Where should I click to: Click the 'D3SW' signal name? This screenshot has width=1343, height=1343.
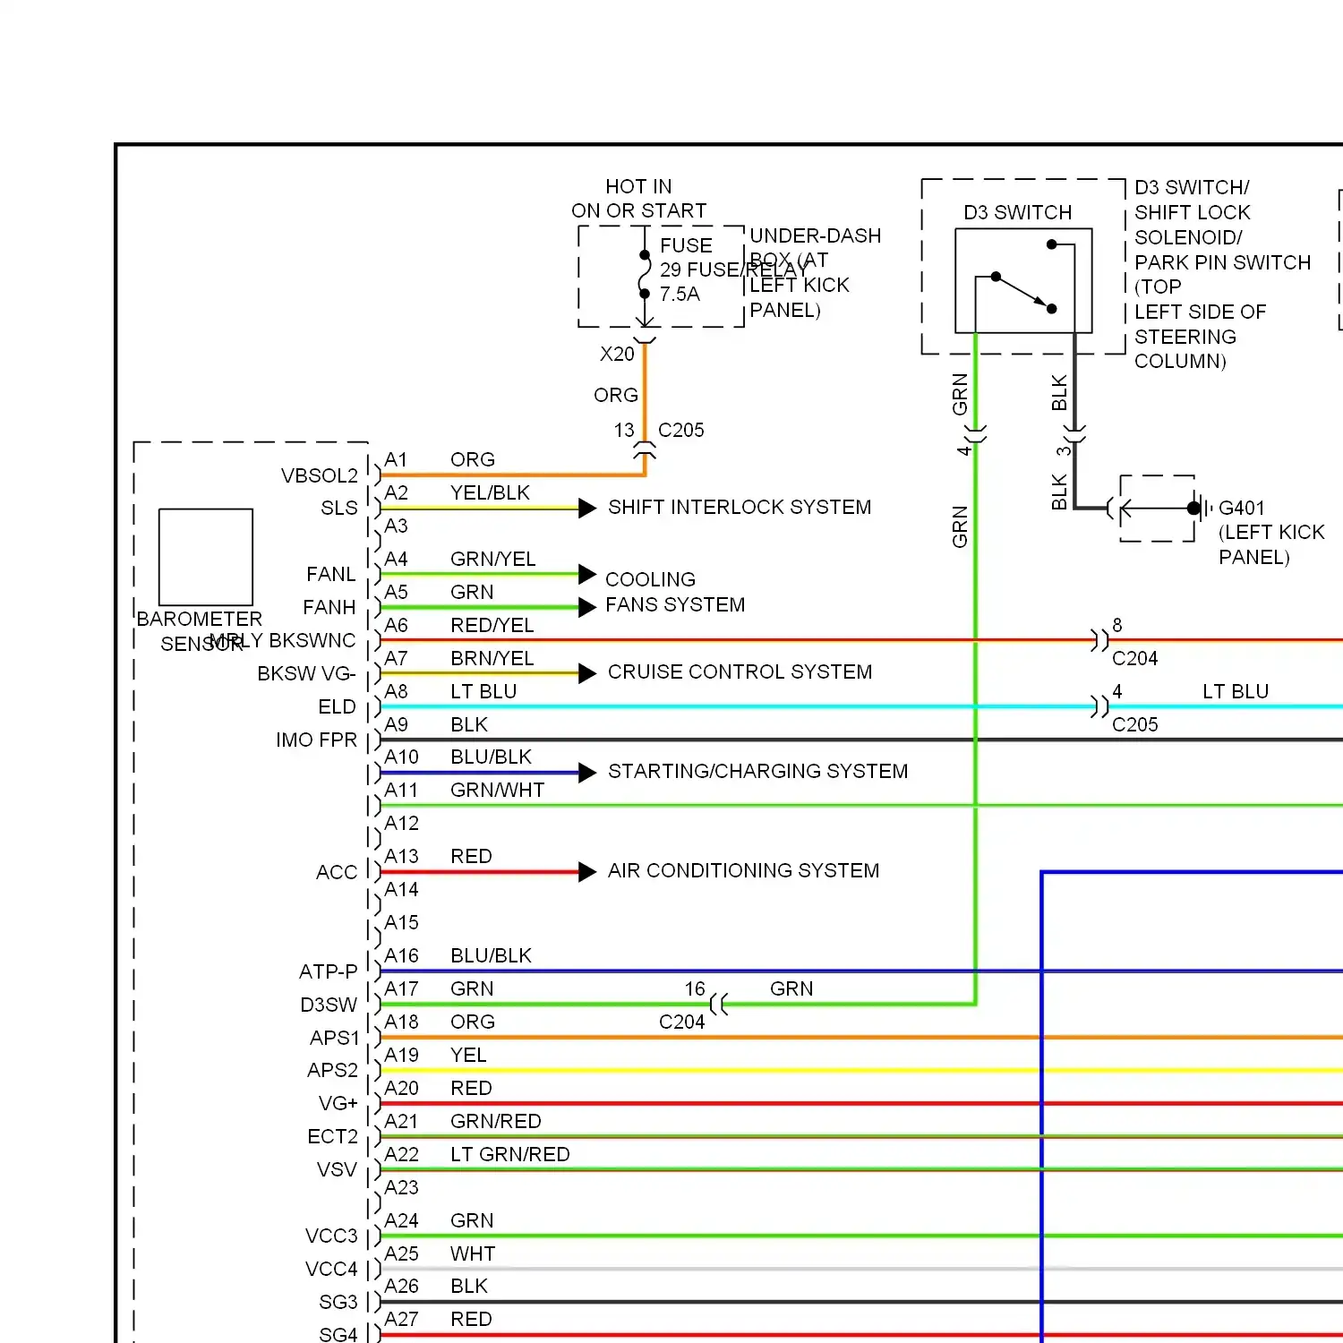click(329, 1005)
